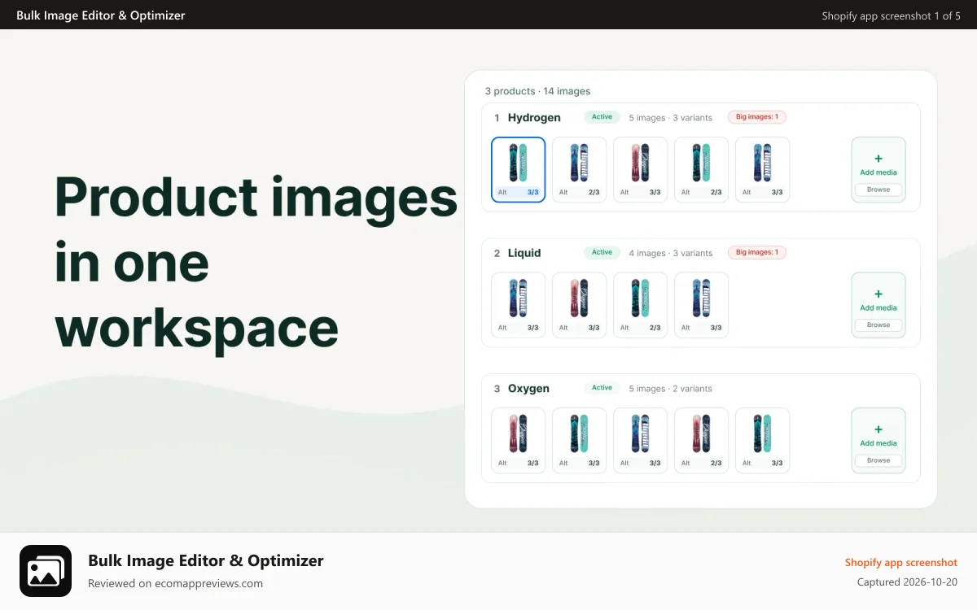The height and width of the screenshot is (610, 977).
Task: Open the second image thumbnail under Hydrogen
Action: click(580, 169)
